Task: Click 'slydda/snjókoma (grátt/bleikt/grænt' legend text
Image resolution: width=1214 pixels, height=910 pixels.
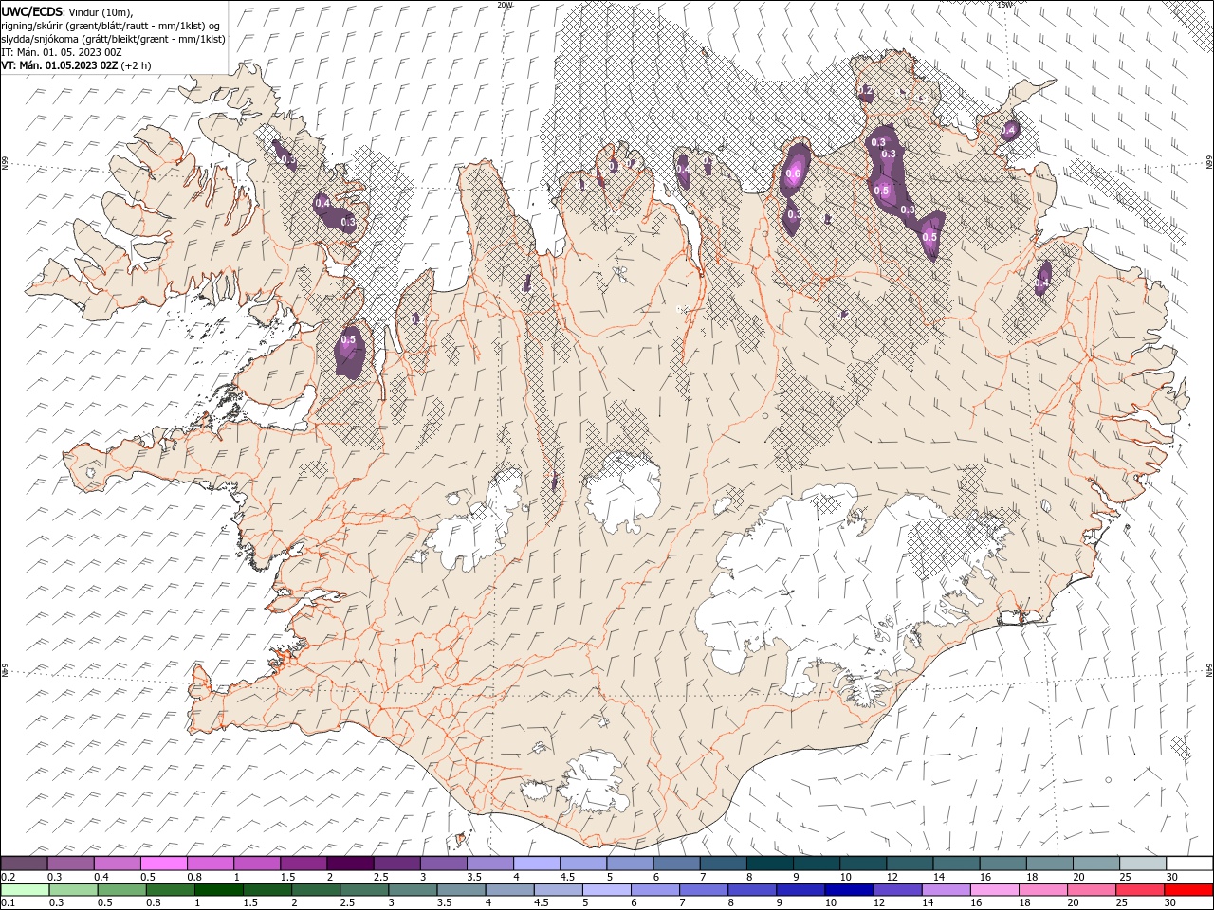Action: point(87,39)
